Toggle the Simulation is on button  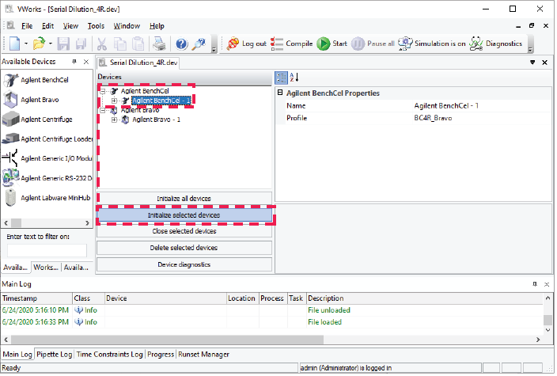click(x=432, y=44)
